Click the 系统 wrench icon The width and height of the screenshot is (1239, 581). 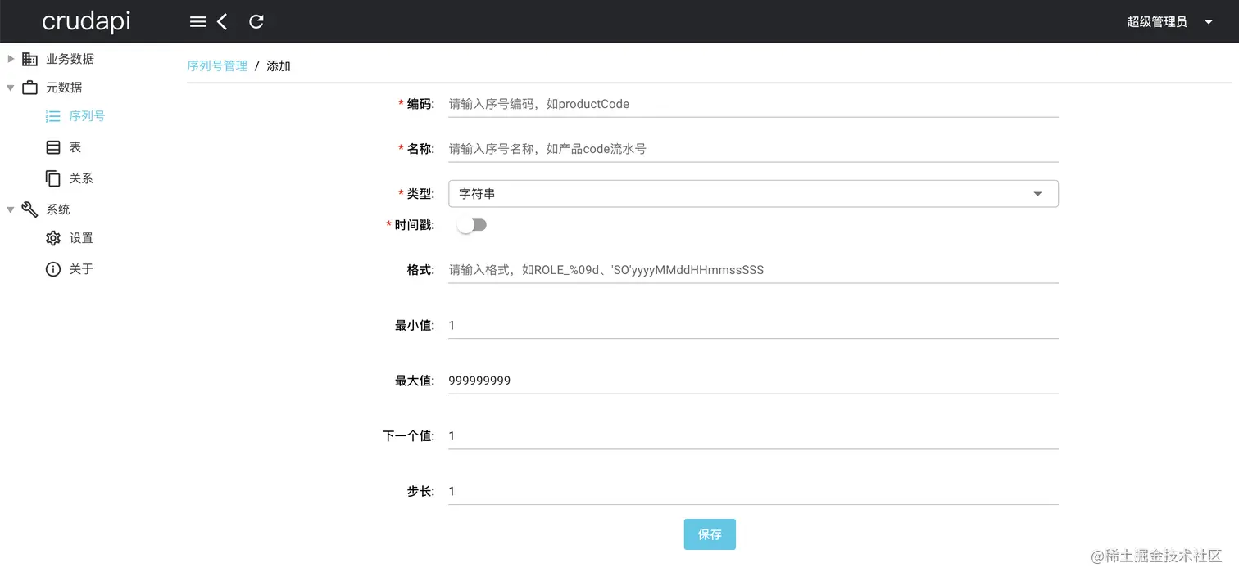click(x=29, y=209)
